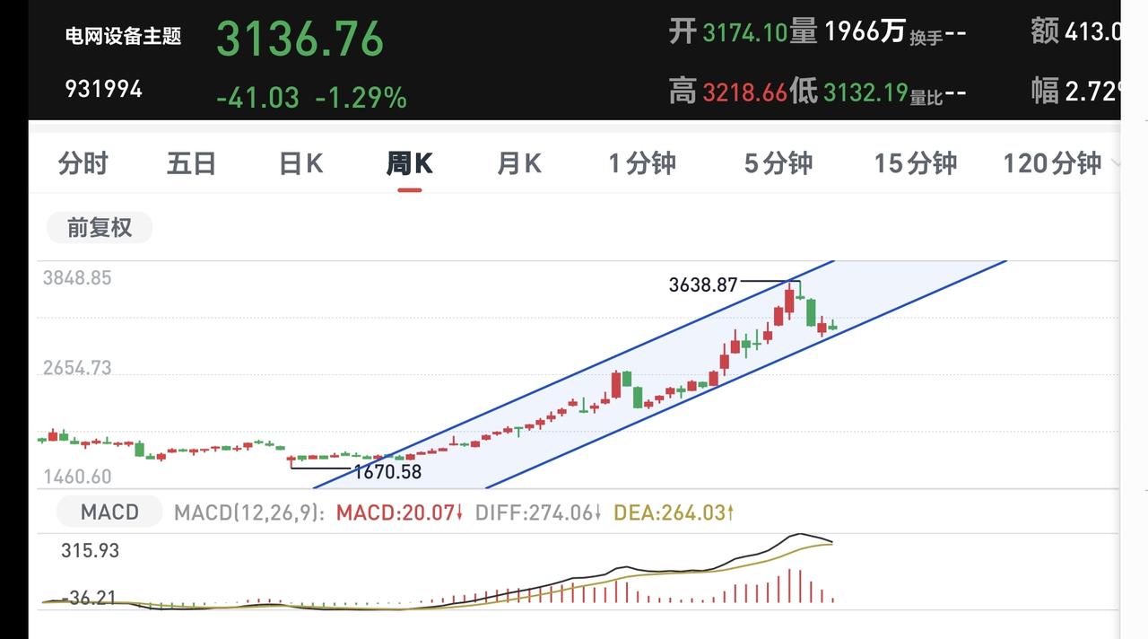Open the 月K monthly chart tab
Image resolution: width=1148 pixels, height=639 pixels.
coord(519,163)
